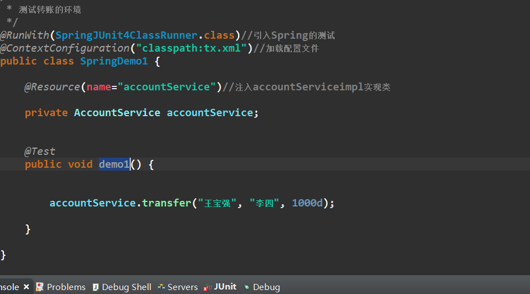
Task: Click the Debug Shell tab icon
Action: (95, 287)
